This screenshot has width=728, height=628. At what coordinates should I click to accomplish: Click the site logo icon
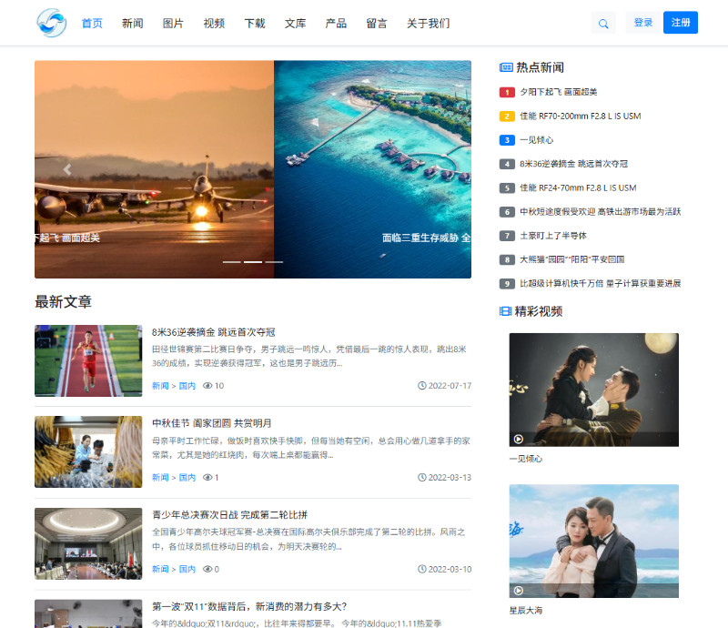click(x=52, y=23)
